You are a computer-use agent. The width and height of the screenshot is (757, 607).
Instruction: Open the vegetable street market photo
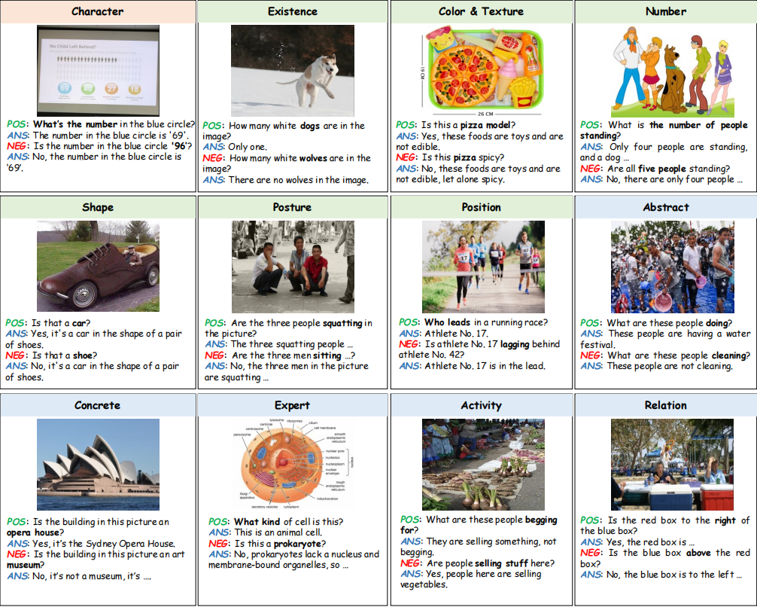[x=483, y=465]
